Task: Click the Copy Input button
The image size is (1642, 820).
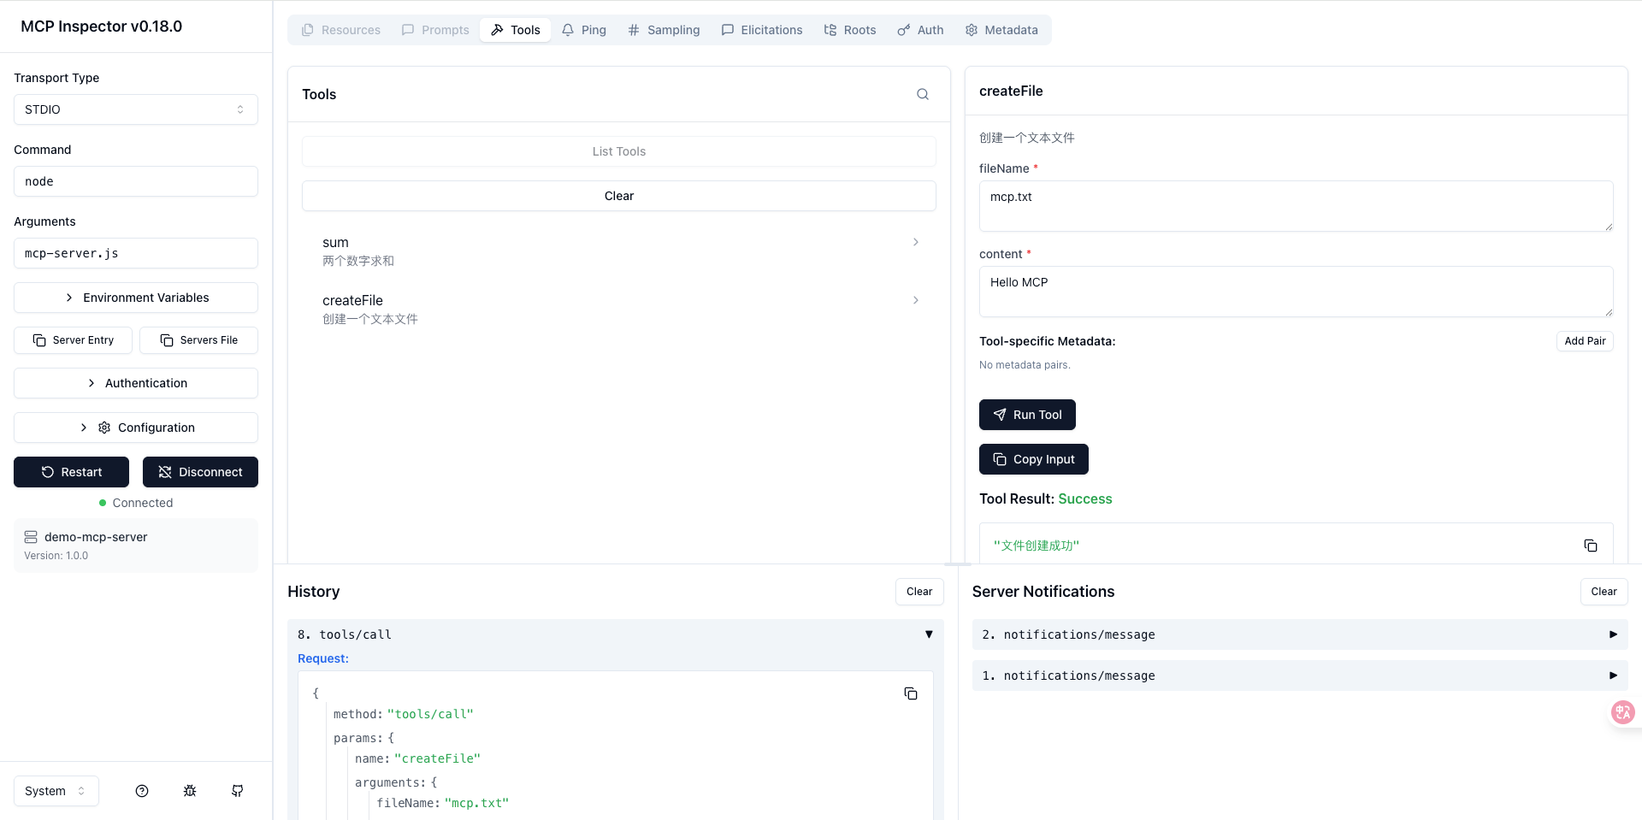Action: pos(1034,459)
